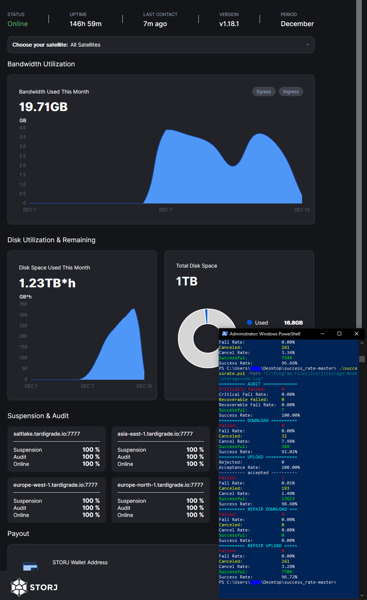
Task: Click the PowerShell icon in window title bar
Action: pyautogui.click(x=225, y=334)
